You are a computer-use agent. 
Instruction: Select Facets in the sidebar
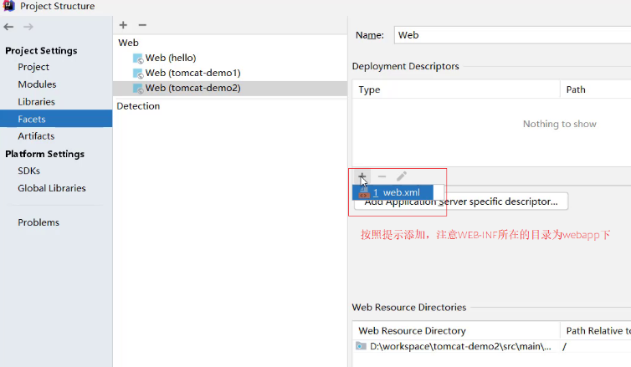pyautogui.click(x=56, y=119)
